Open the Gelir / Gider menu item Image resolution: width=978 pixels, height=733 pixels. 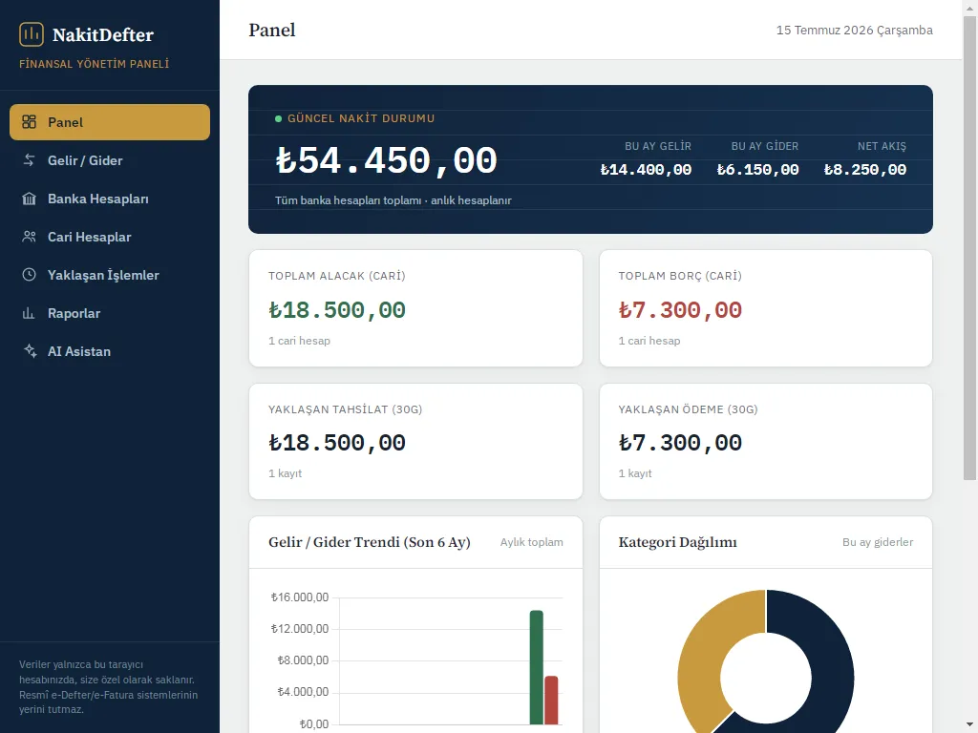110,160
